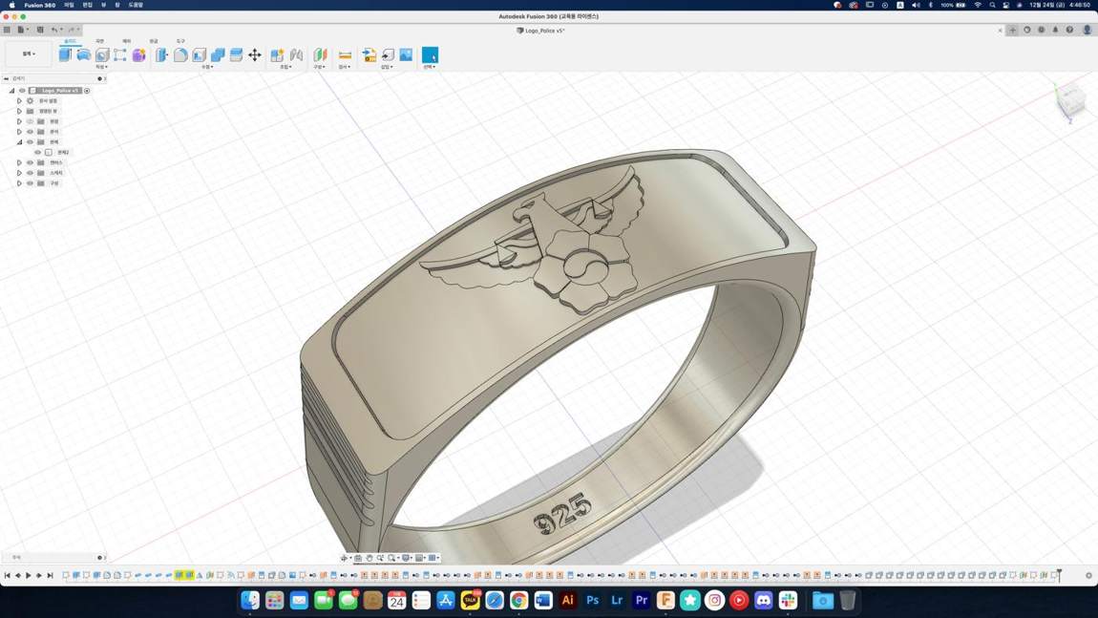This screenshot has height=618, width=1098.
Task: Open the Fusion 360 menu bar item
Action: [40, 5]
